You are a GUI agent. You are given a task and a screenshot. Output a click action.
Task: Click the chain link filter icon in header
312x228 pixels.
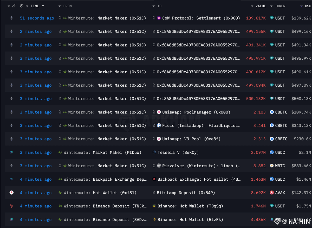coord(14,6)
